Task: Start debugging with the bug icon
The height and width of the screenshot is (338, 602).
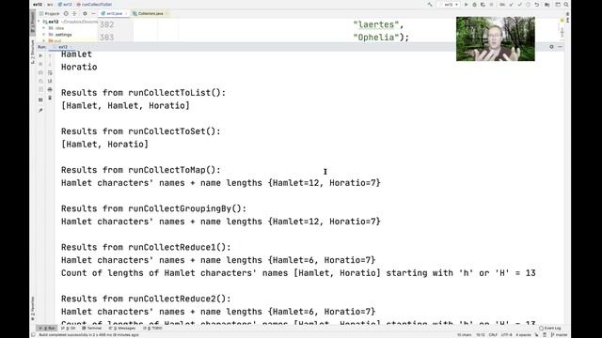Action: coord(474,5)
